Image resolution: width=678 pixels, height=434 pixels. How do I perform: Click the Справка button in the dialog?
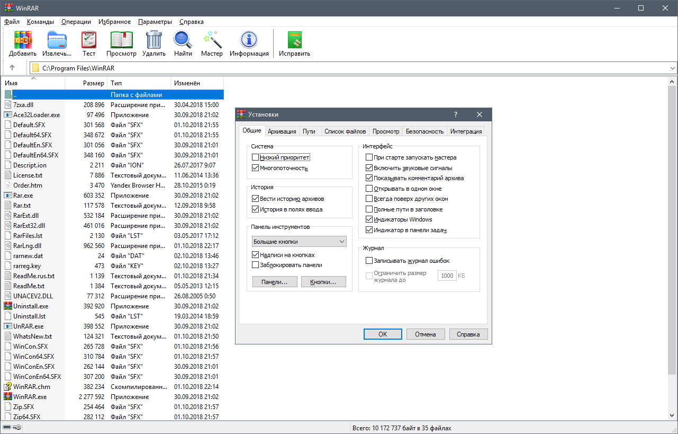click(x=468, y=334)
